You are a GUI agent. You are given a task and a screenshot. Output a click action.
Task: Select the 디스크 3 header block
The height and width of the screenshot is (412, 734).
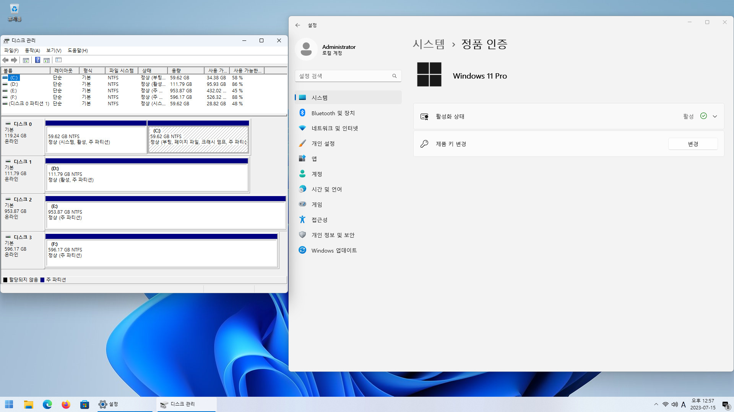click(x=23, y=250)
